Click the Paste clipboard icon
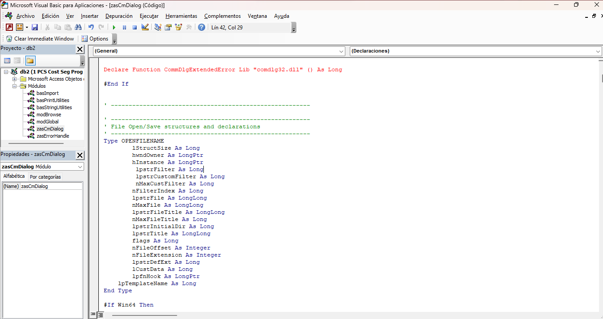603x319 pixels. point(68,27)
